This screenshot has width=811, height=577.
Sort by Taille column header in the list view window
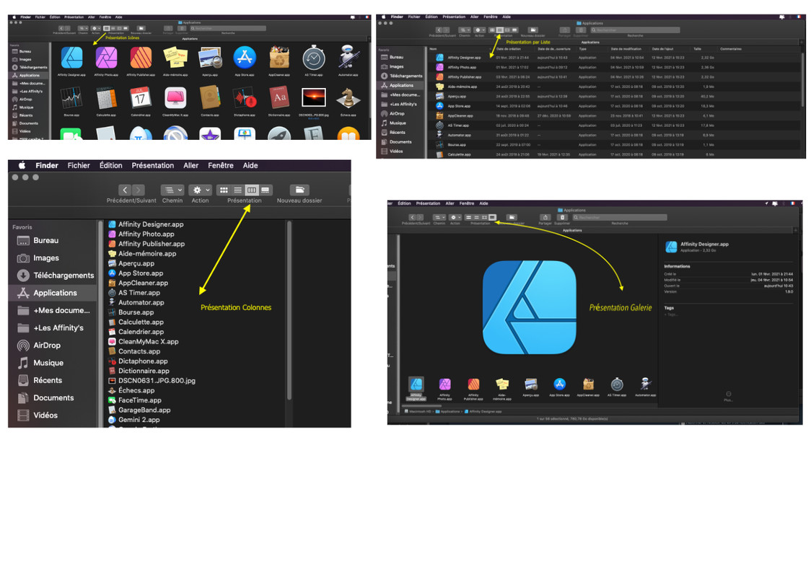tap(697, 49)
